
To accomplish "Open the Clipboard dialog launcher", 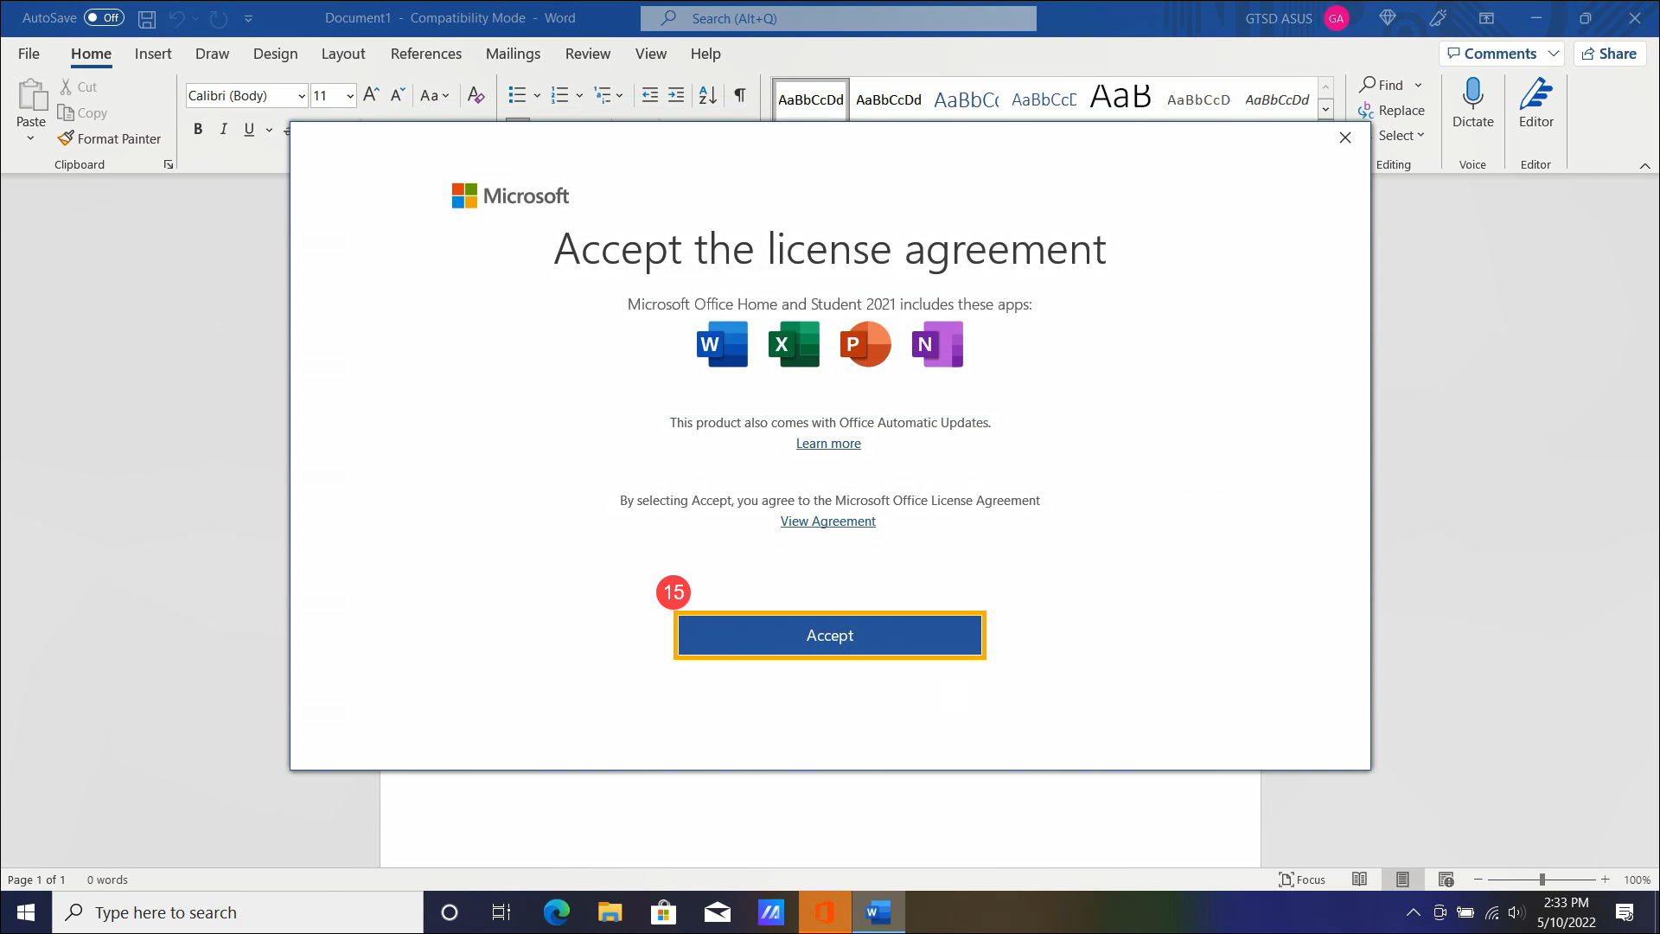I will point(169,164).
